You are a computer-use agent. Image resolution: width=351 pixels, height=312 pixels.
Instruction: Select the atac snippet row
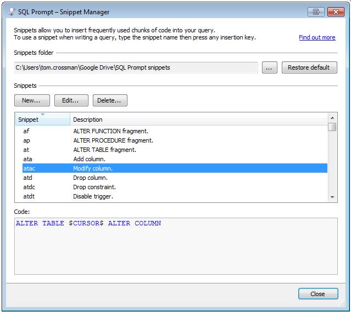pyautogui.click(x=175, y=168)
